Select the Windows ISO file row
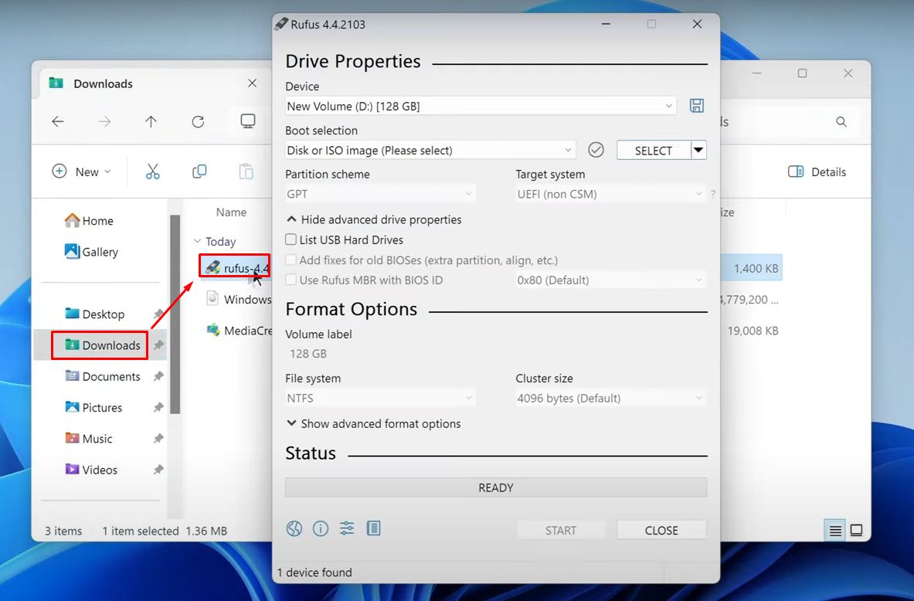 (239, 300)
